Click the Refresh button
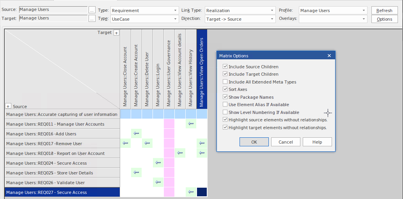Image resolution: width=403 pixels, height=199 pixels. point(384,11)
